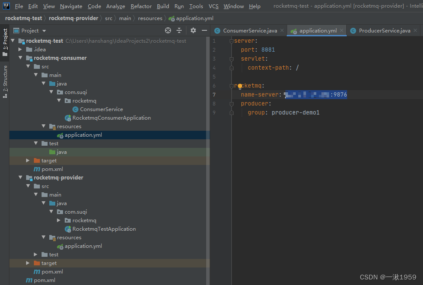The width and height of the screenshot is (423, 285).
Task: Open the Analyze menu
Action: click(x=115, y=6)
